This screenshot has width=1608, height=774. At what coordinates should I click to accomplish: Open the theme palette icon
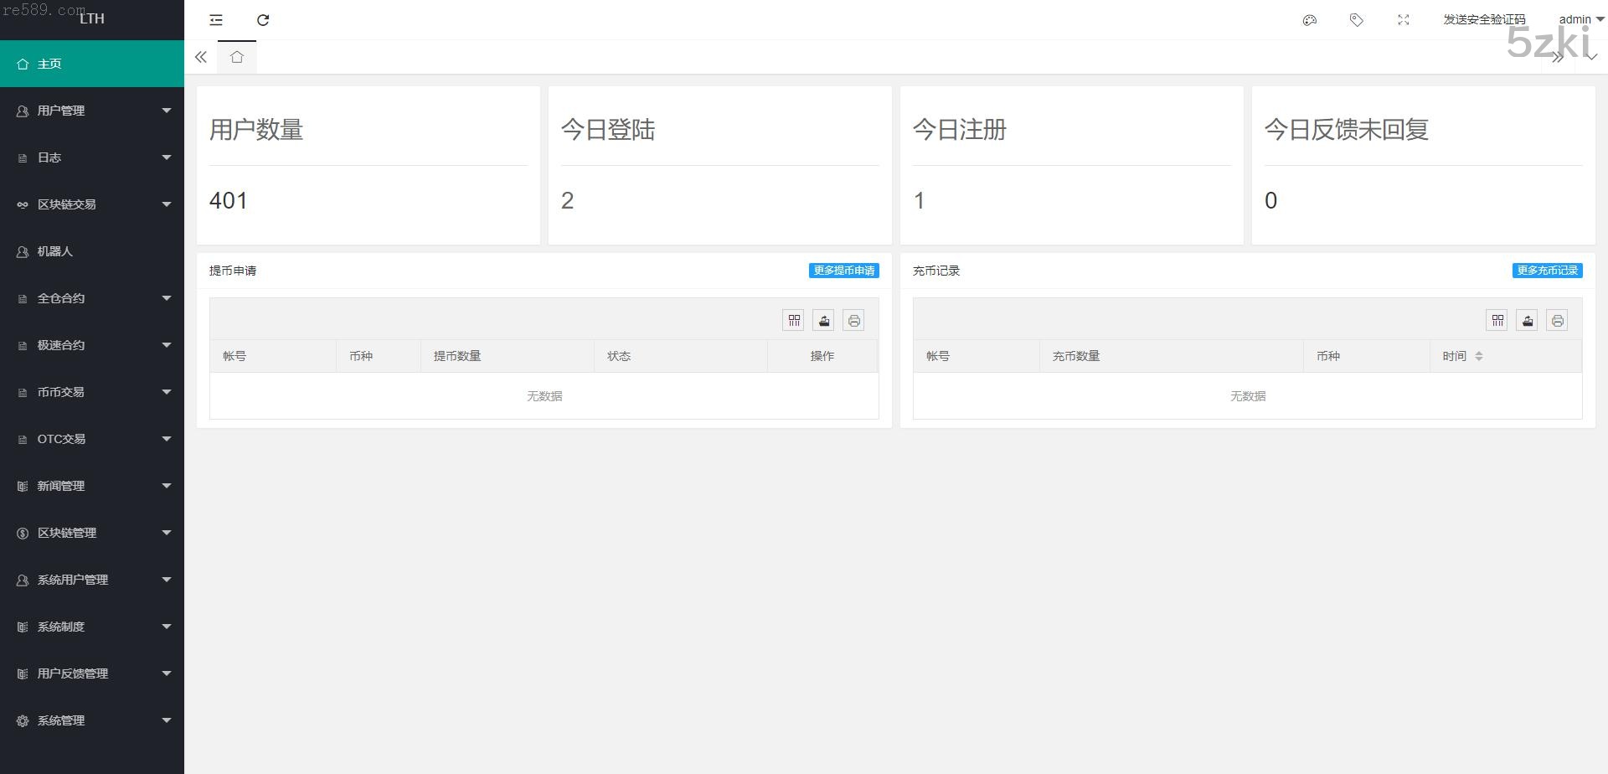tap(1310, 20)
